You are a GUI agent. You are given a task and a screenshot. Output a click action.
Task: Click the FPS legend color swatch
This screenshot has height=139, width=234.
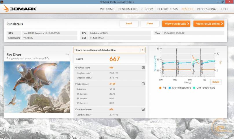coord(160,88)
